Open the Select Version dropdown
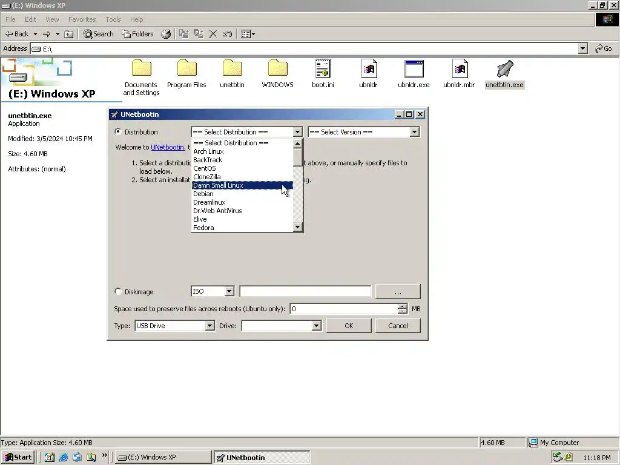 [x=363, y=132]
